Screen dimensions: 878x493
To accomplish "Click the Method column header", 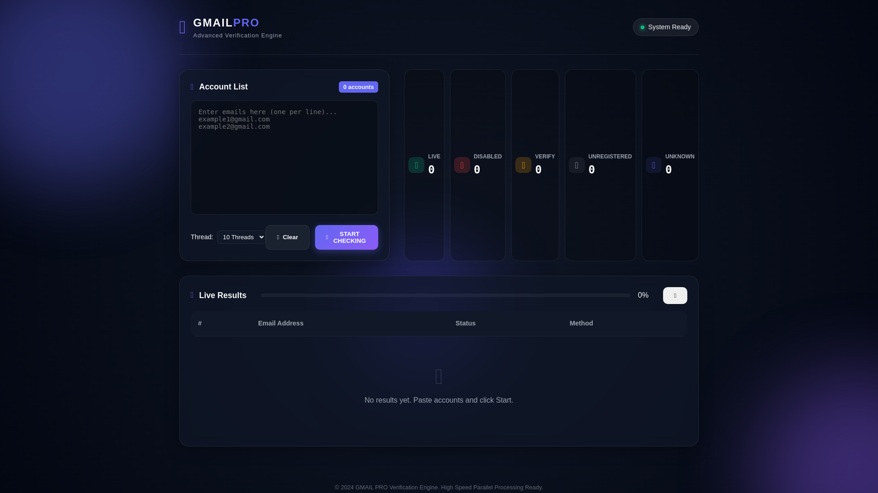I will (x=581, y=323).
